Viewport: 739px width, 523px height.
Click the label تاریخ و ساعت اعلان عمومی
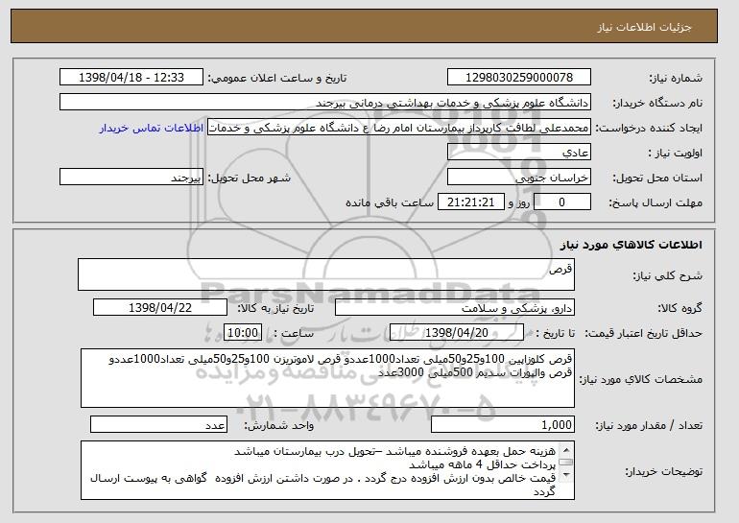(x=277, y=78)
